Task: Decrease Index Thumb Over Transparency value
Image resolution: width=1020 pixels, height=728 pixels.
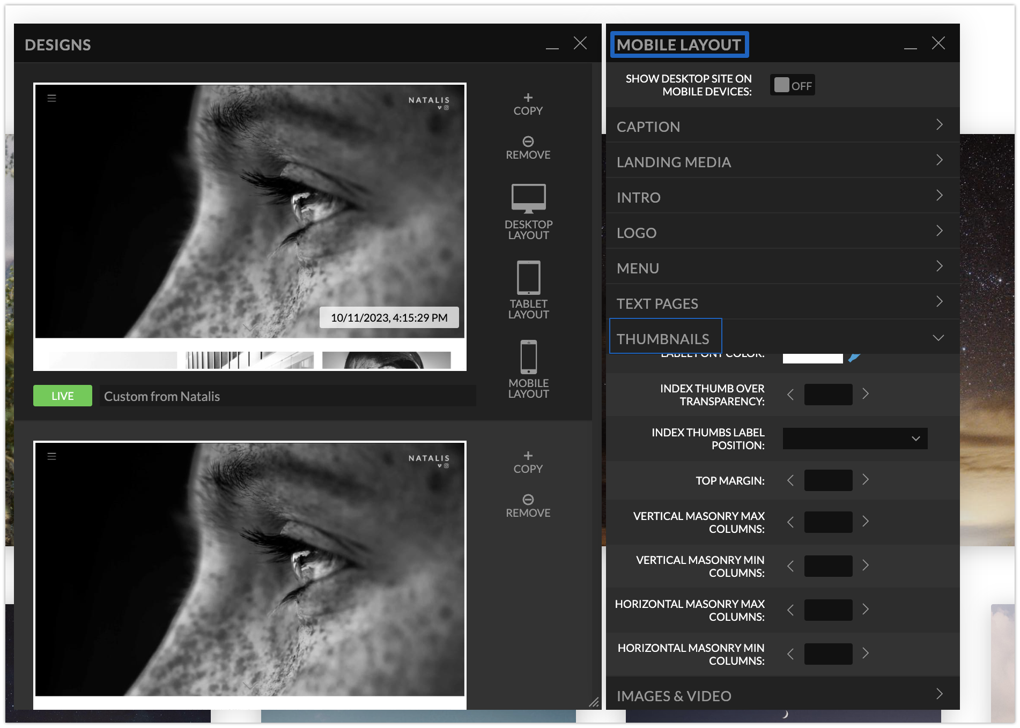Action: [x=790, y=395]
